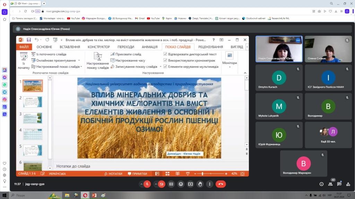Screen dimensions: 355x199
Task: Click the present screen icon
Action: pyautogui.click(x=190, y=184)
